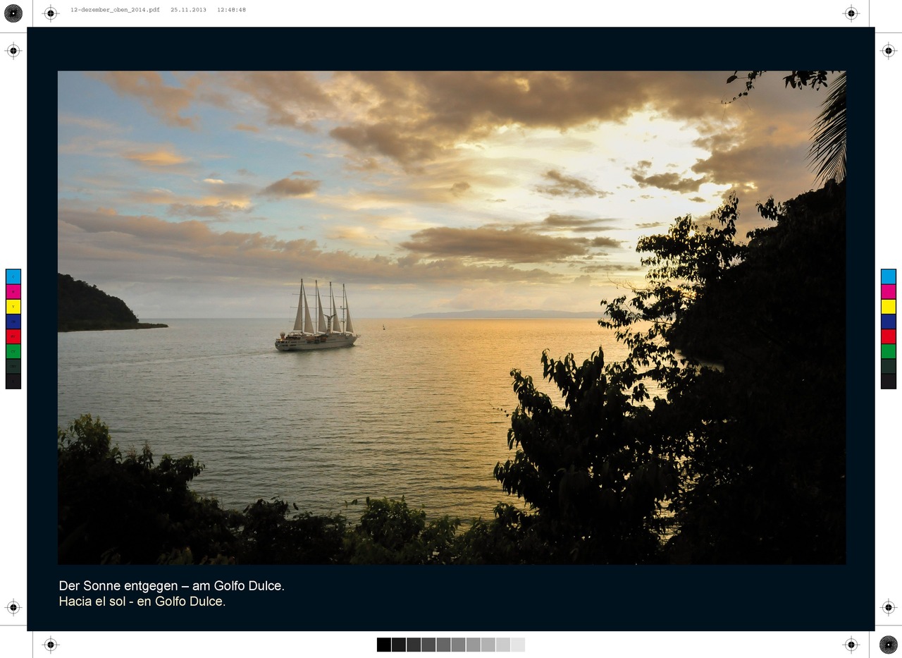Click the caption "Hacia el sol - en Golfo Dulce."
Screen dimensions: 902x658
tap(142, 602)
